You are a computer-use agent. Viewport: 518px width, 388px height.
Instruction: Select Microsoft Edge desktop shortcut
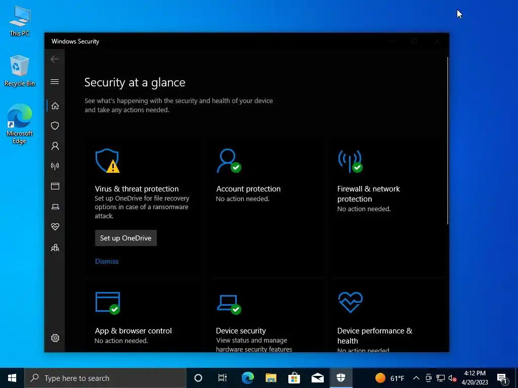pos(20,124)
